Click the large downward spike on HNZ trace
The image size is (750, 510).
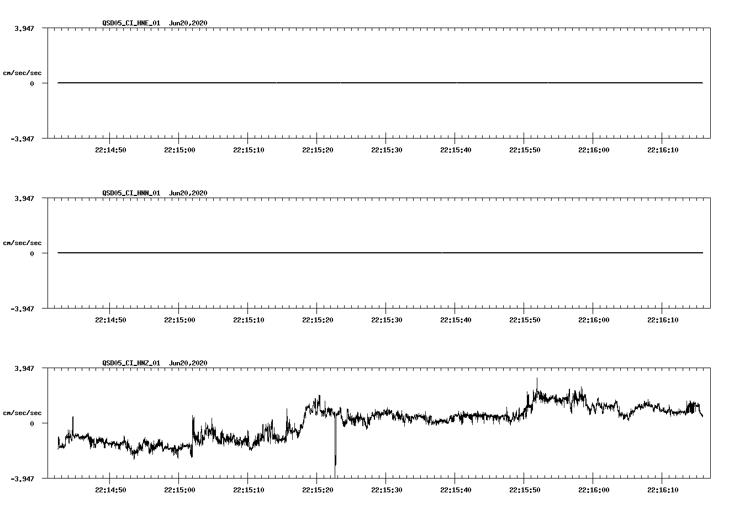(335, 447)
